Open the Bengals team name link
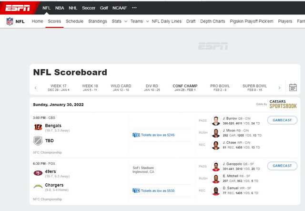 click(53, 126)
